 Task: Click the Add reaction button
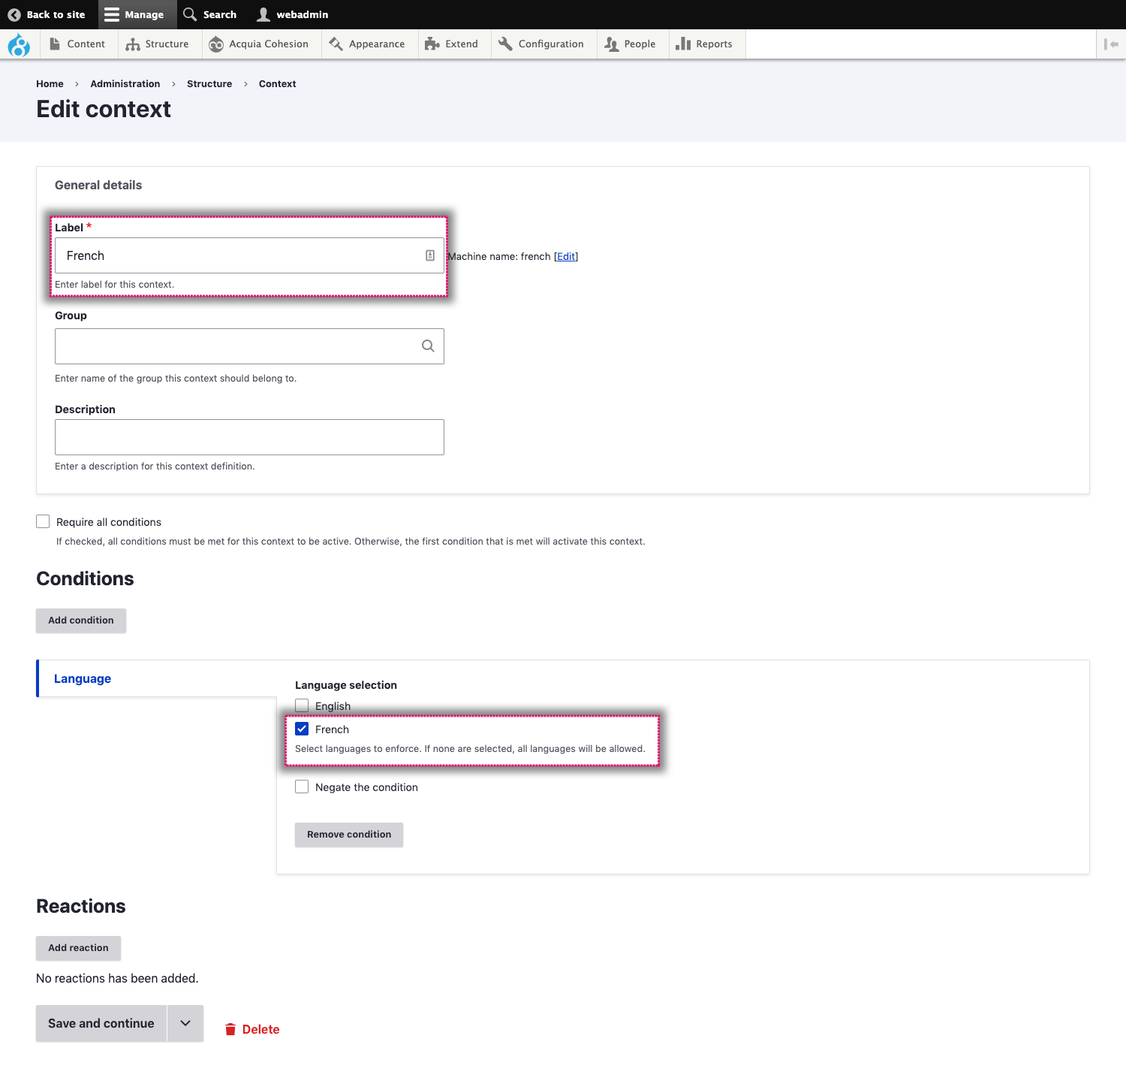click(78, 948)
